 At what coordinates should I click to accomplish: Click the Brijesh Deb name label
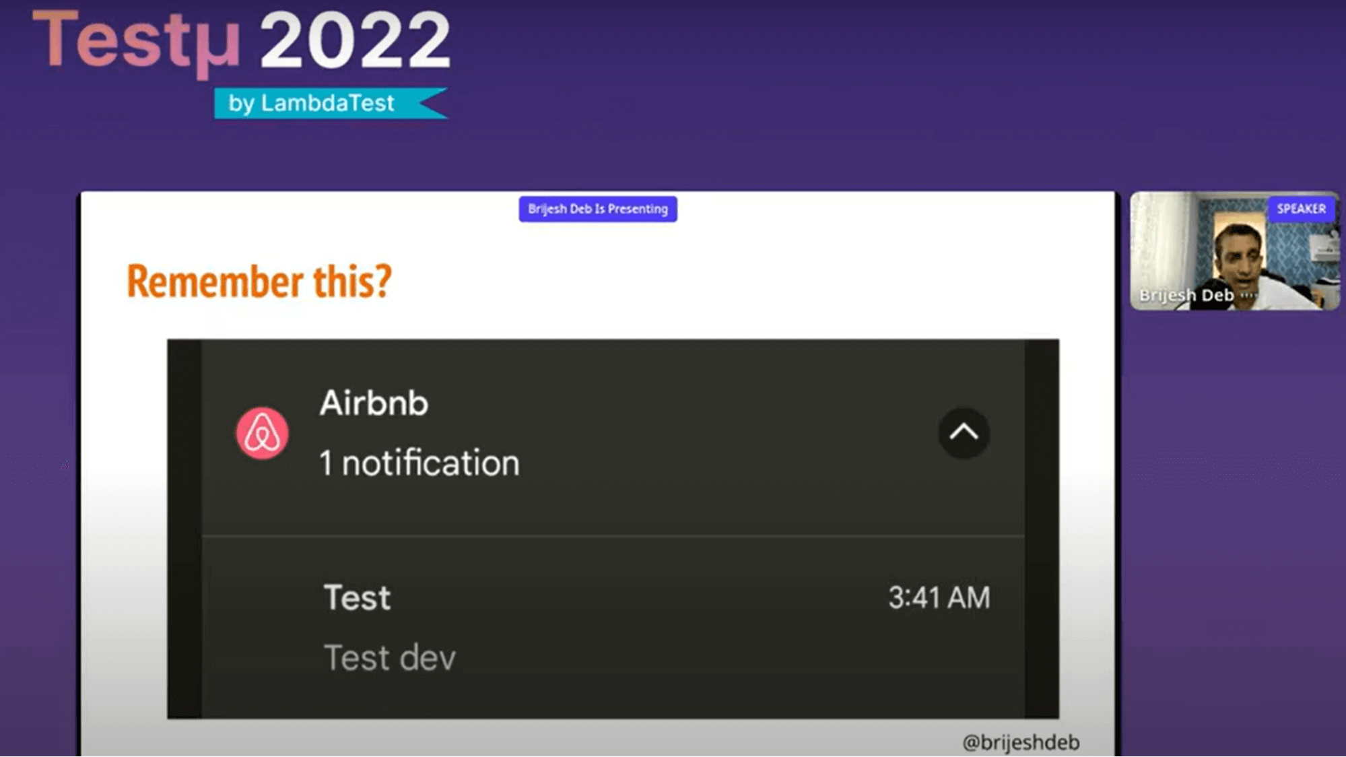1186,295
